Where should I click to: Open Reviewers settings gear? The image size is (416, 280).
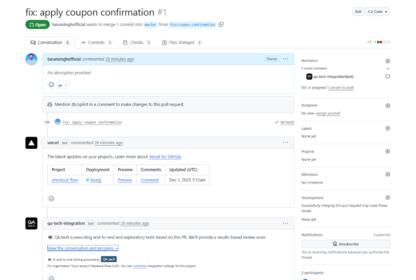point(388,61)
